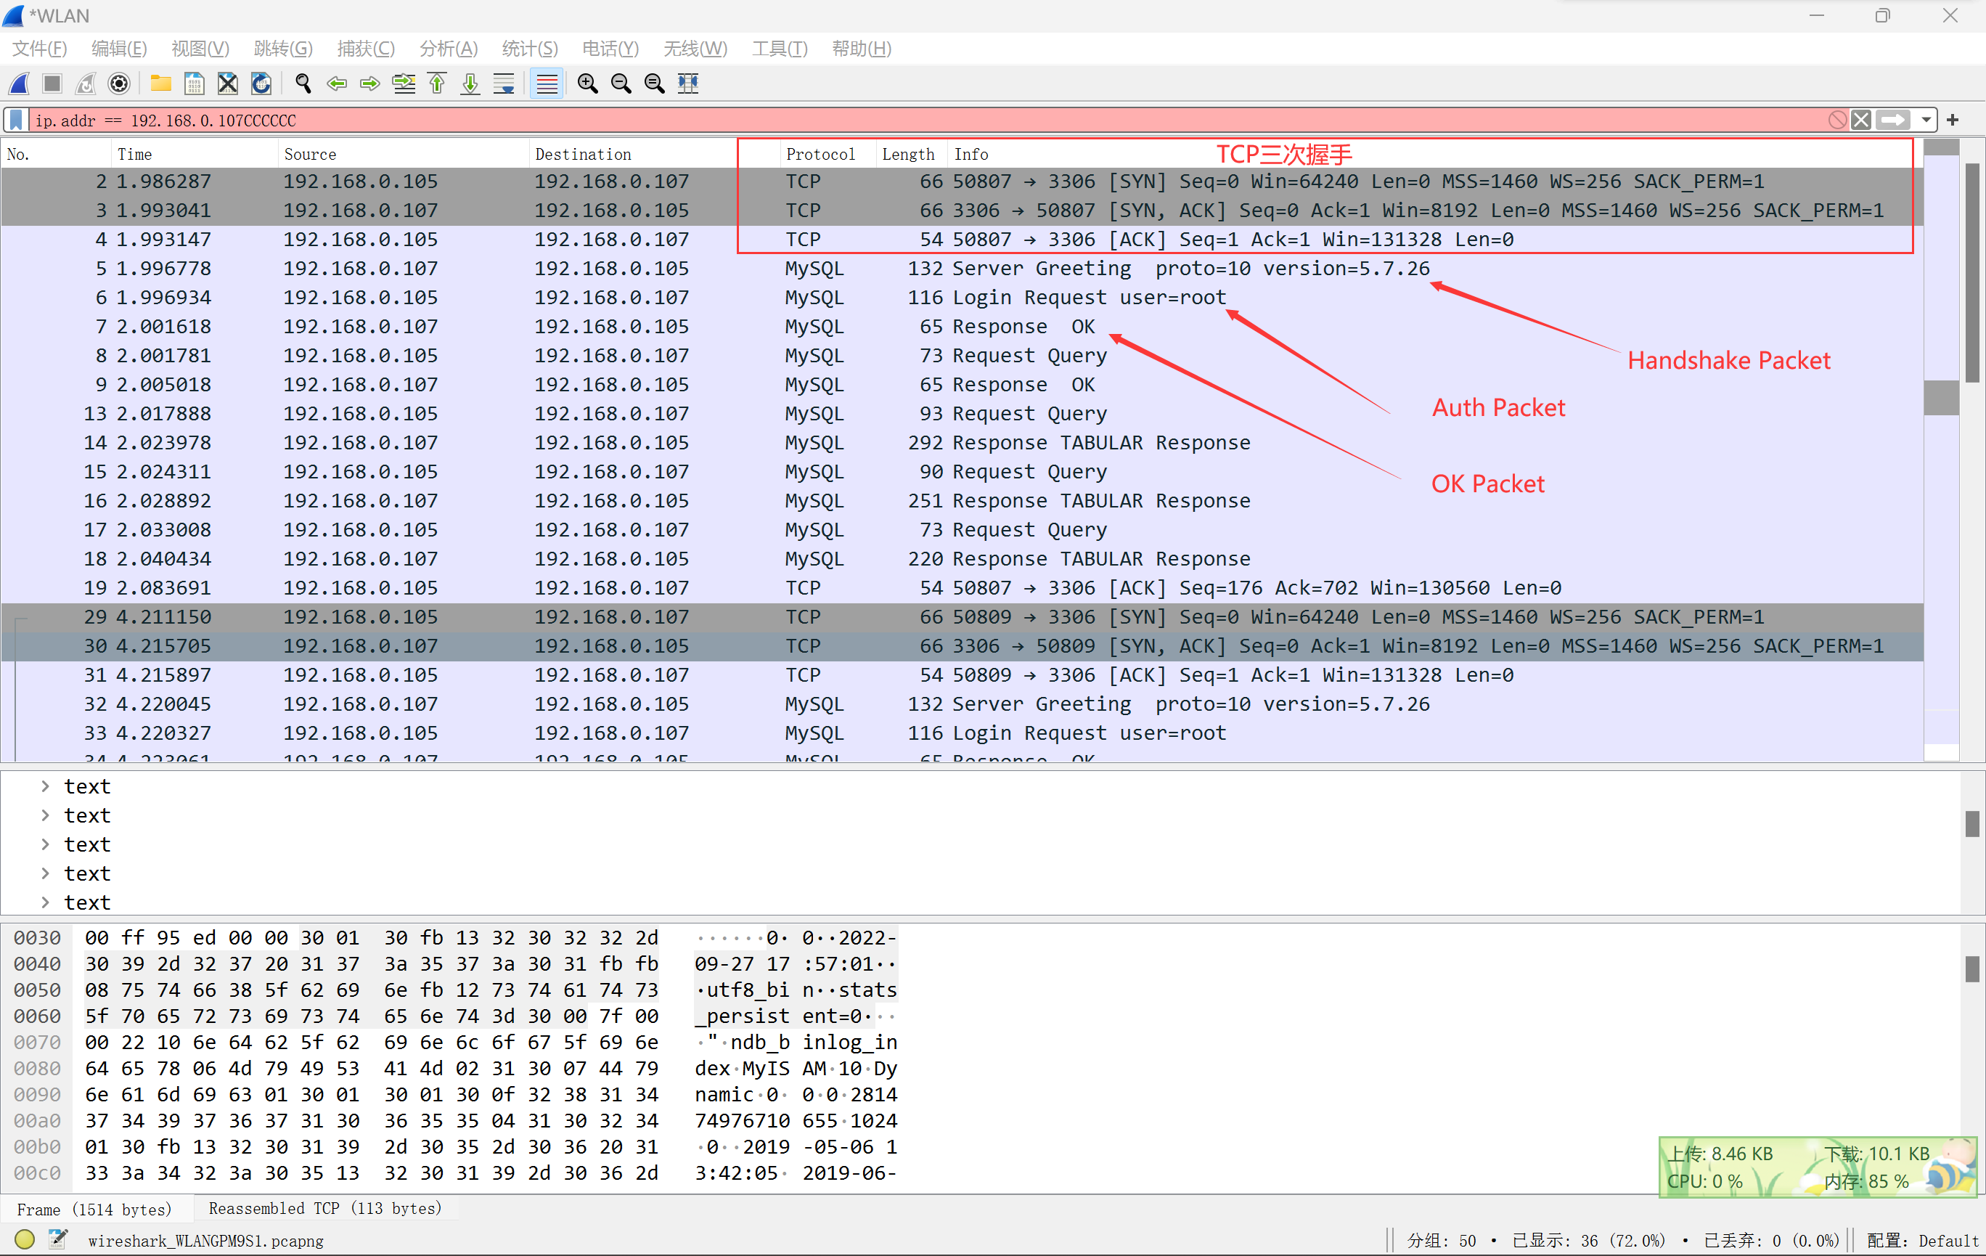Select packet 2 SYN from port 50807
1986x1256 pixels.
(962, 182)
